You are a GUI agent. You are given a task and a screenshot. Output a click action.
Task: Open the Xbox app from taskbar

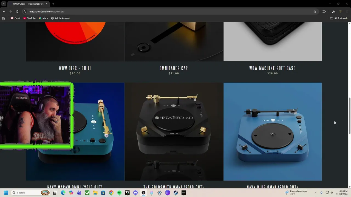point(87,193)
